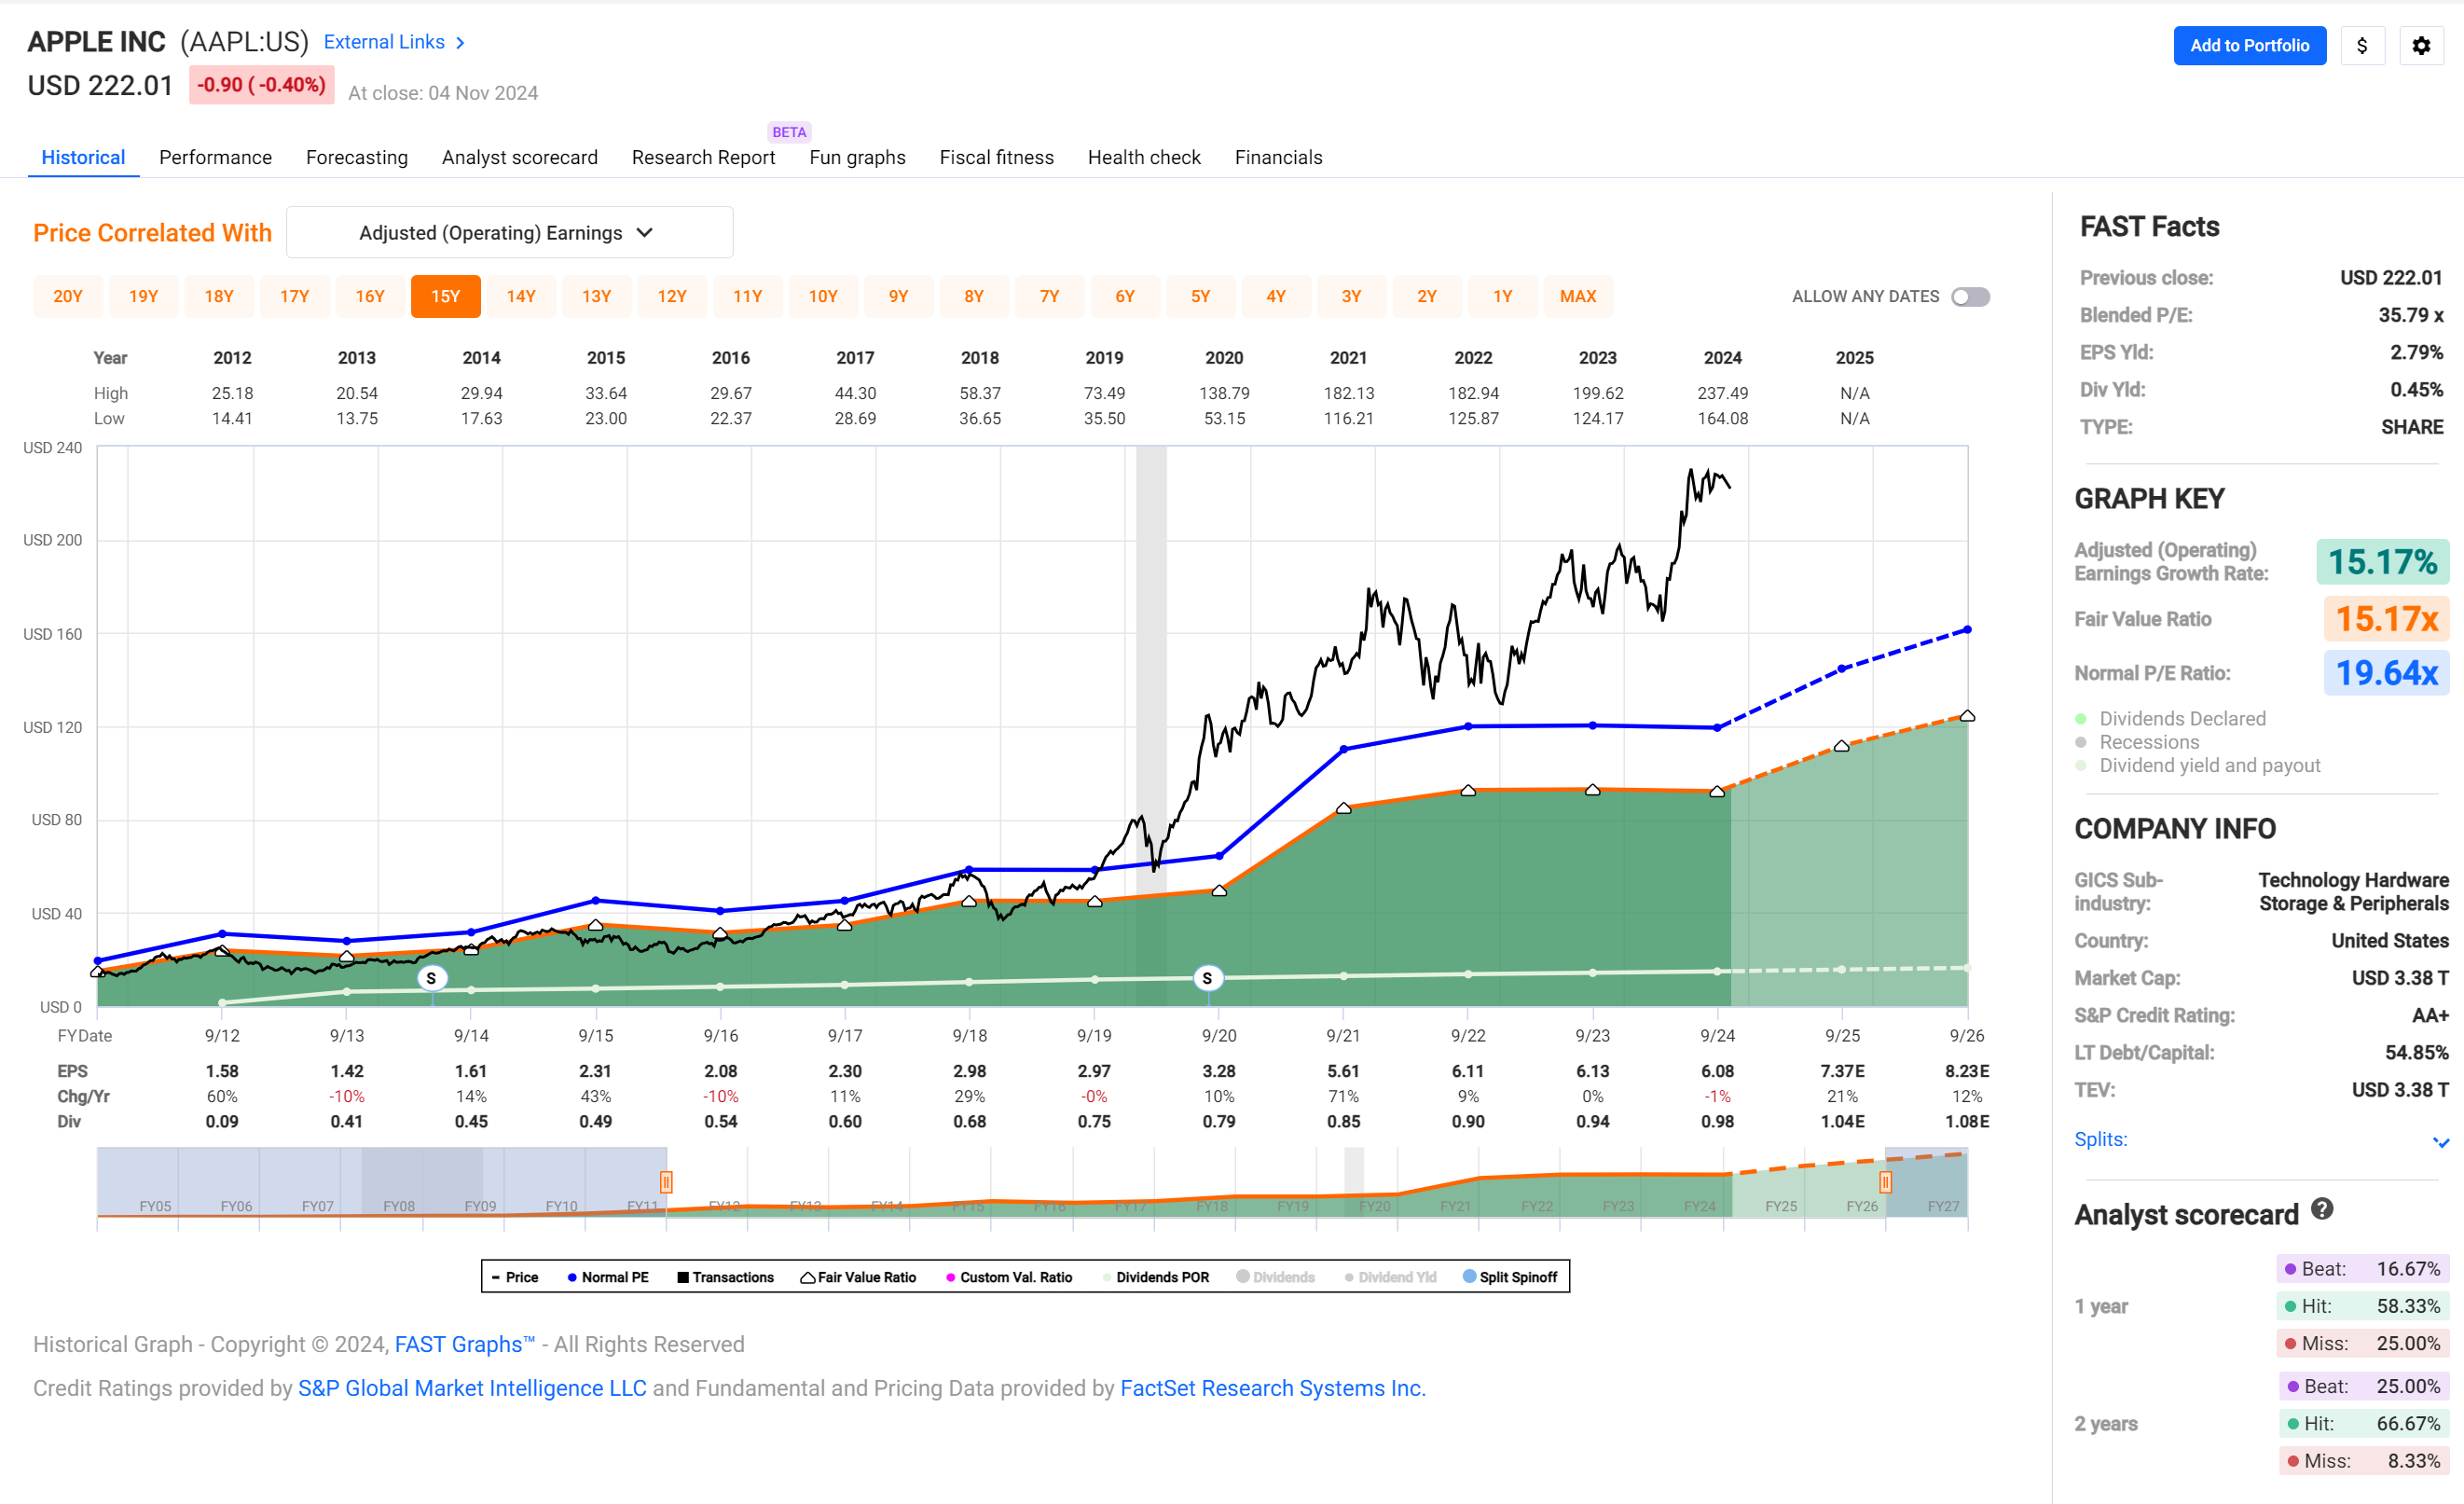Click the 15.17% earnings growth rate swatch

[2383, 562]
